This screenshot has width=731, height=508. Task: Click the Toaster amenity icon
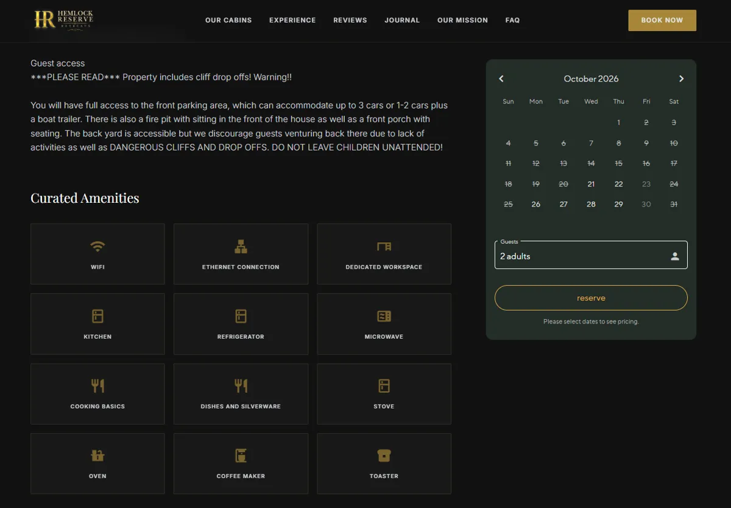click(x=384, y=455)
